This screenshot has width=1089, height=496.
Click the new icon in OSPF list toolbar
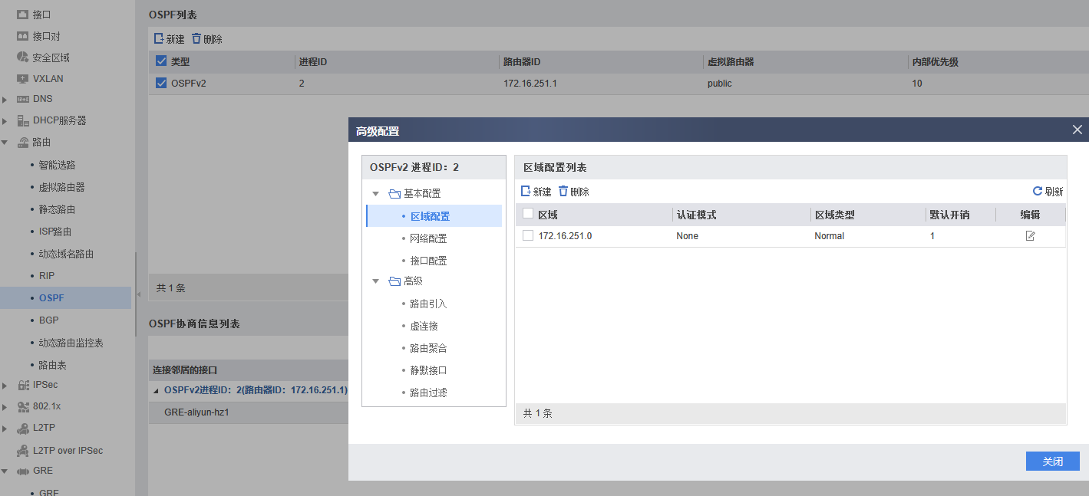coord(159,39)
